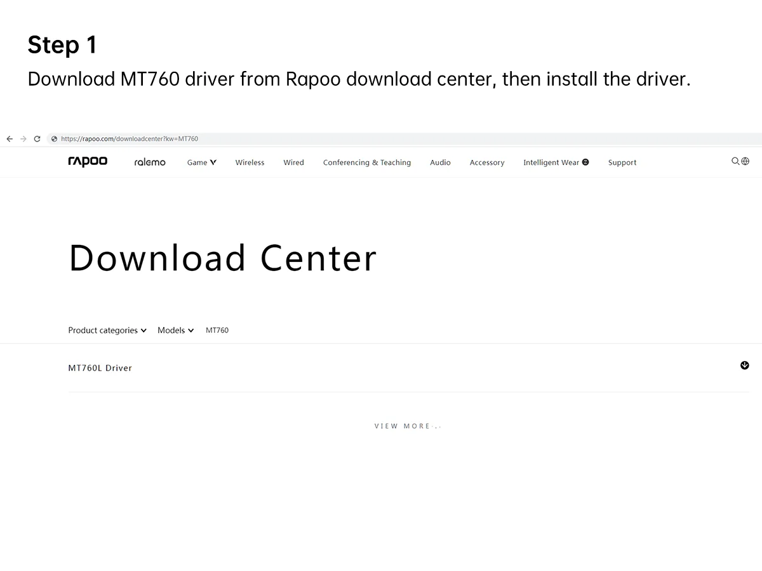Click the Rapoo logo
762x571 pixels.
tap(88, 162)
